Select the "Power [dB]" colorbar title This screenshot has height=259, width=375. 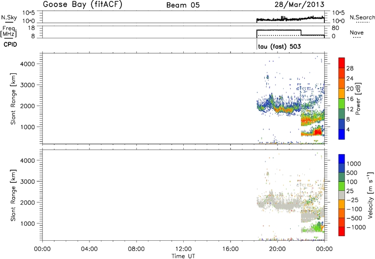358,99
